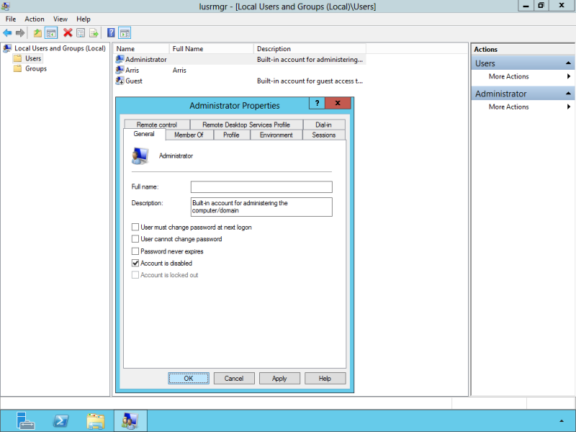Click the Help button in dialog
This screenshot has width=576, height=432.
point(325,379)
